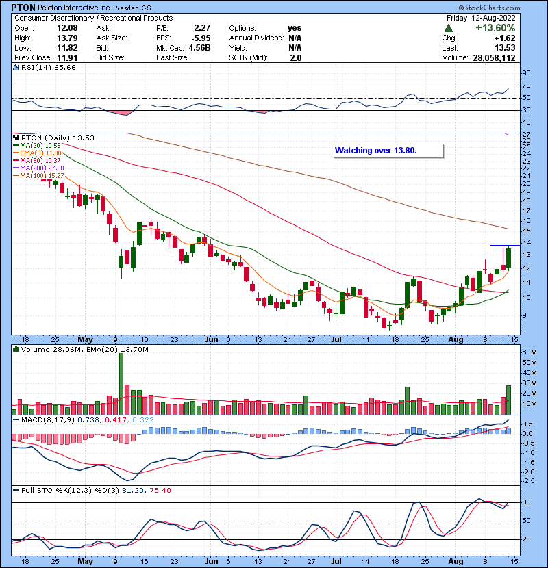Click the MA(50) 10.37 legend entry

coord(37,160)
